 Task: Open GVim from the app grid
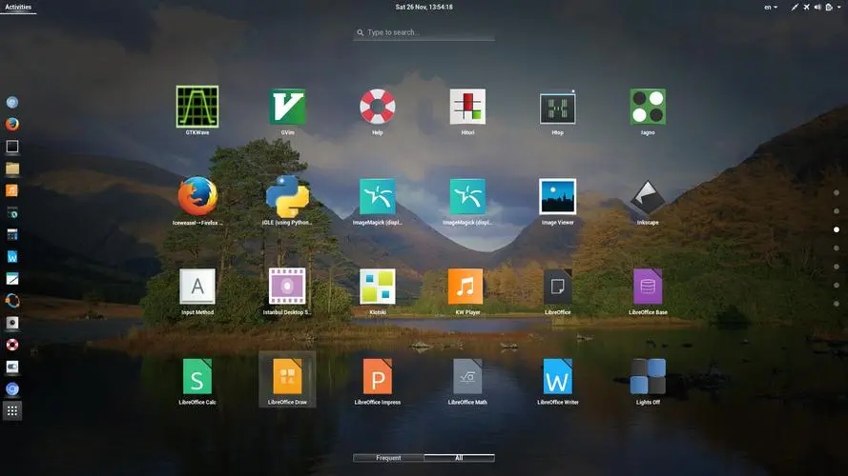[x=288, y=107]
